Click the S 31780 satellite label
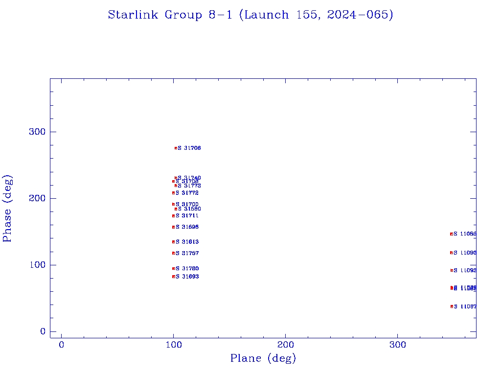Viewport: 501px width, 376px height. [x=187, y=269]
